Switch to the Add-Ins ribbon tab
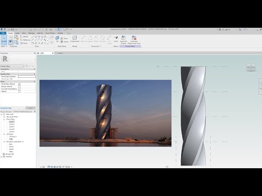This screenshot has width=262, height=196. pos(40,33)
